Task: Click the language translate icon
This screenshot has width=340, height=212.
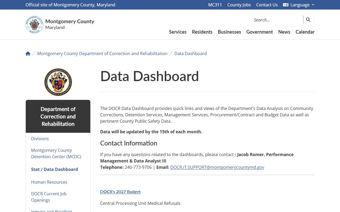Action: 286,5
